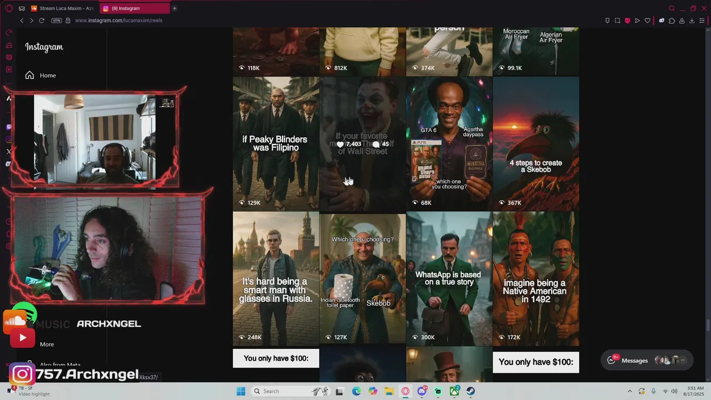Viewport: 711px width, 400px height.
Task: Open the reel with 374K views
Action: coord(449,52)
